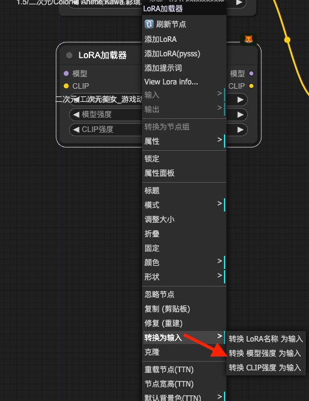Choose 转换 模型强度 为输入
The width and height of the screenshot is (309, 401).
(266, 353)
